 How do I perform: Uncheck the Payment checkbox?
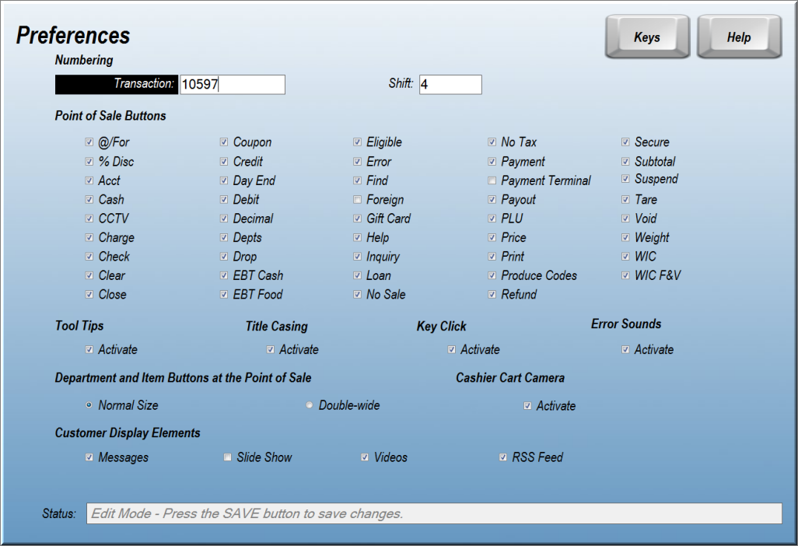pos(492,161)
